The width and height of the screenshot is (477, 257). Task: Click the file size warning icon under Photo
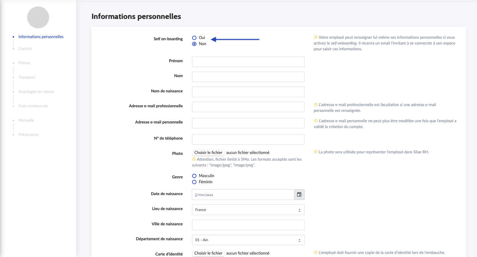point(194,159)
